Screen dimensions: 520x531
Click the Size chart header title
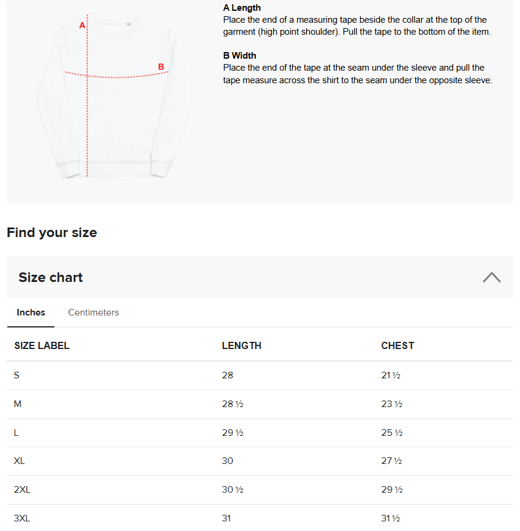click(x=51, y=278)
